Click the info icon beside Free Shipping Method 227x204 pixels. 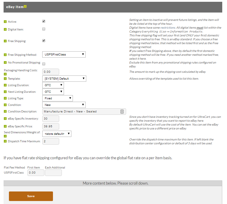pyautogui.click(x=5, y=55)
